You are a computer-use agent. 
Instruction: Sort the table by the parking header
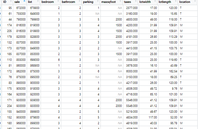coord(88,2)
